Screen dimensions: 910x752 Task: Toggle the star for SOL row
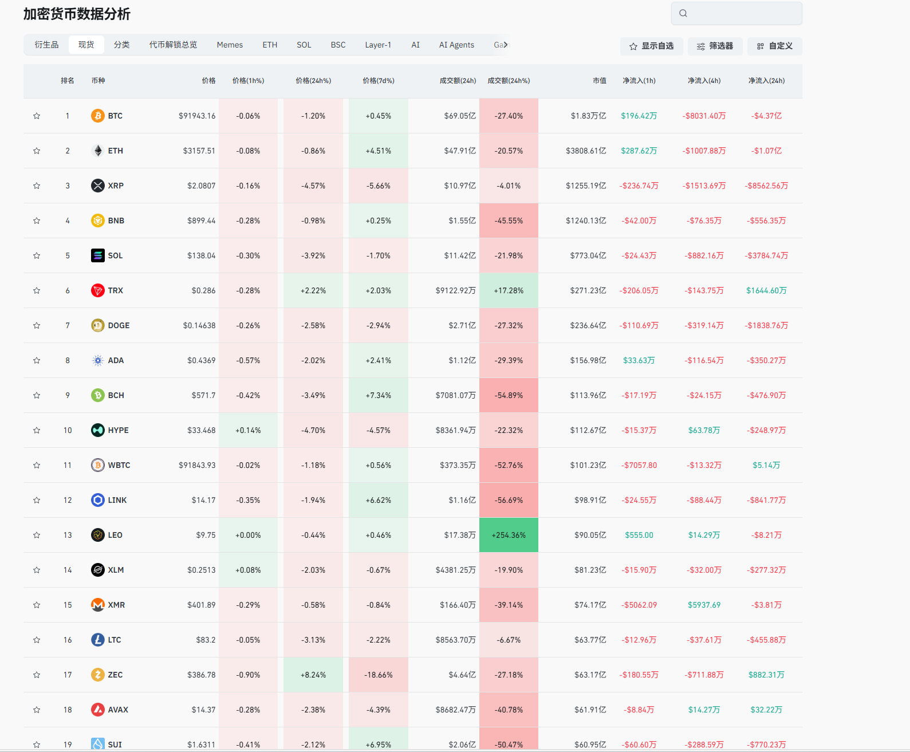(x=37, y=255)
